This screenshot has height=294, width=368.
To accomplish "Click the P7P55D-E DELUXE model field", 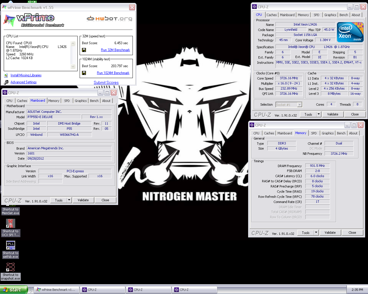I will pyautogui.click(x=54, y=117).
